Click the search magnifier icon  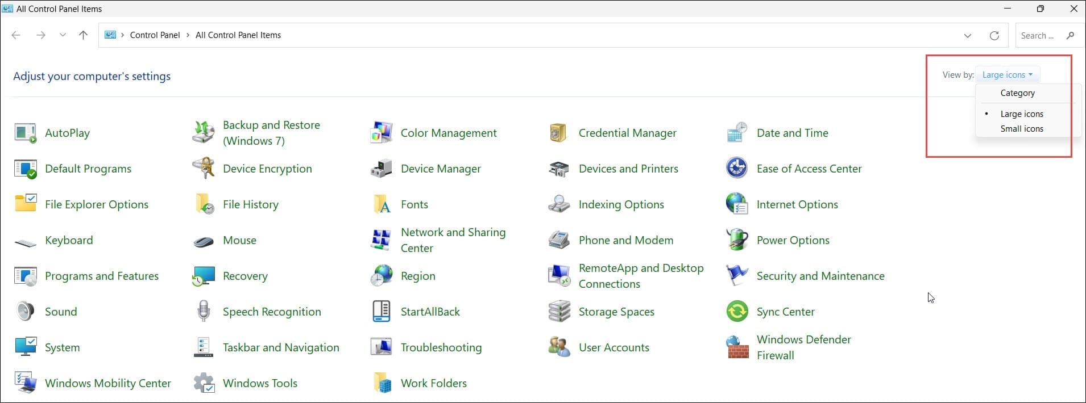click(1071, 35)
